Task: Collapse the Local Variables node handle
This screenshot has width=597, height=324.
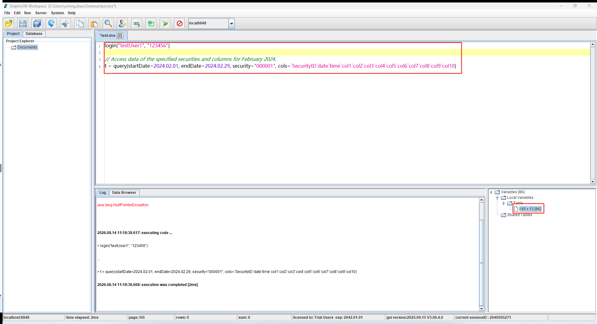Action: pos(497,198)
